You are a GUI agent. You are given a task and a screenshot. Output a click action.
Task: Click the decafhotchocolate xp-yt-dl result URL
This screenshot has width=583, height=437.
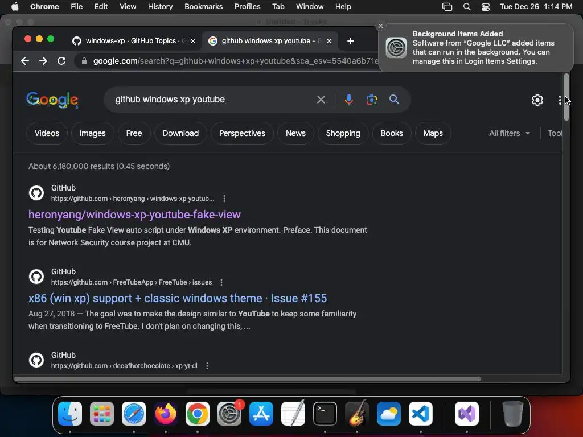pos(124,366)
